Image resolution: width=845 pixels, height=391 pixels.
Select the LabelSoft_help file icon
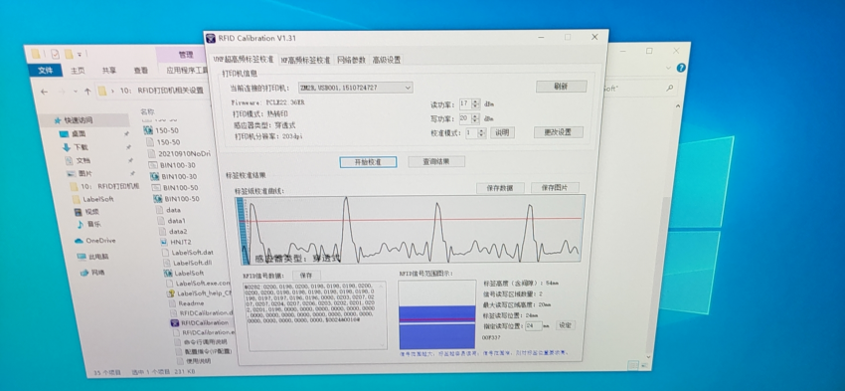172,293
